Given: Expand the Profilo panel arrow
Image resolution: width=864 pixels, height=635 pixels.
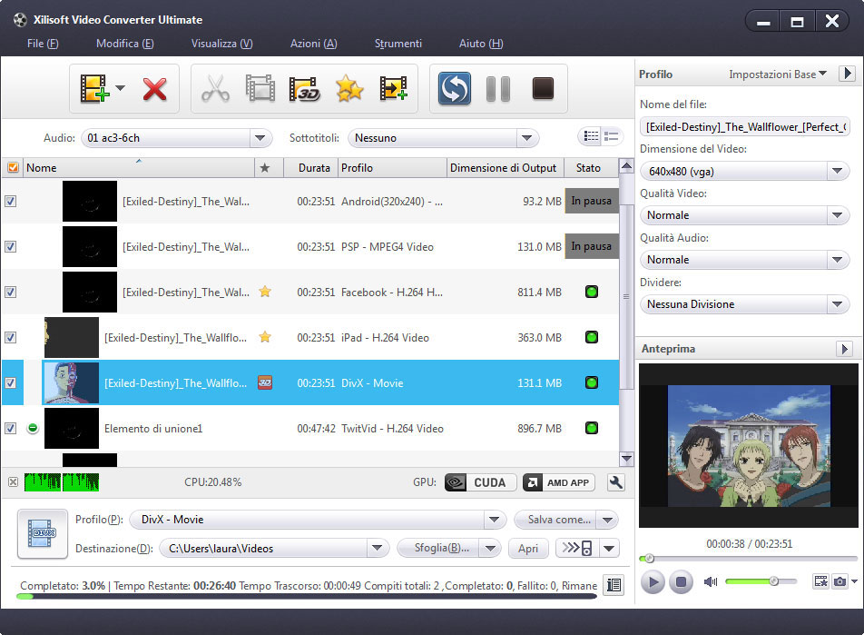Looking at the screenshot, I should 848,74.
